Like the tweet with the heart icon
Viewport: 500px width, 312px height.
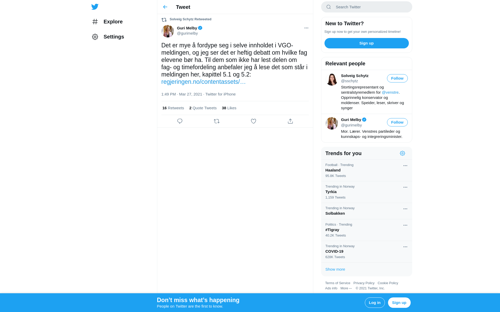click(253, 121)
